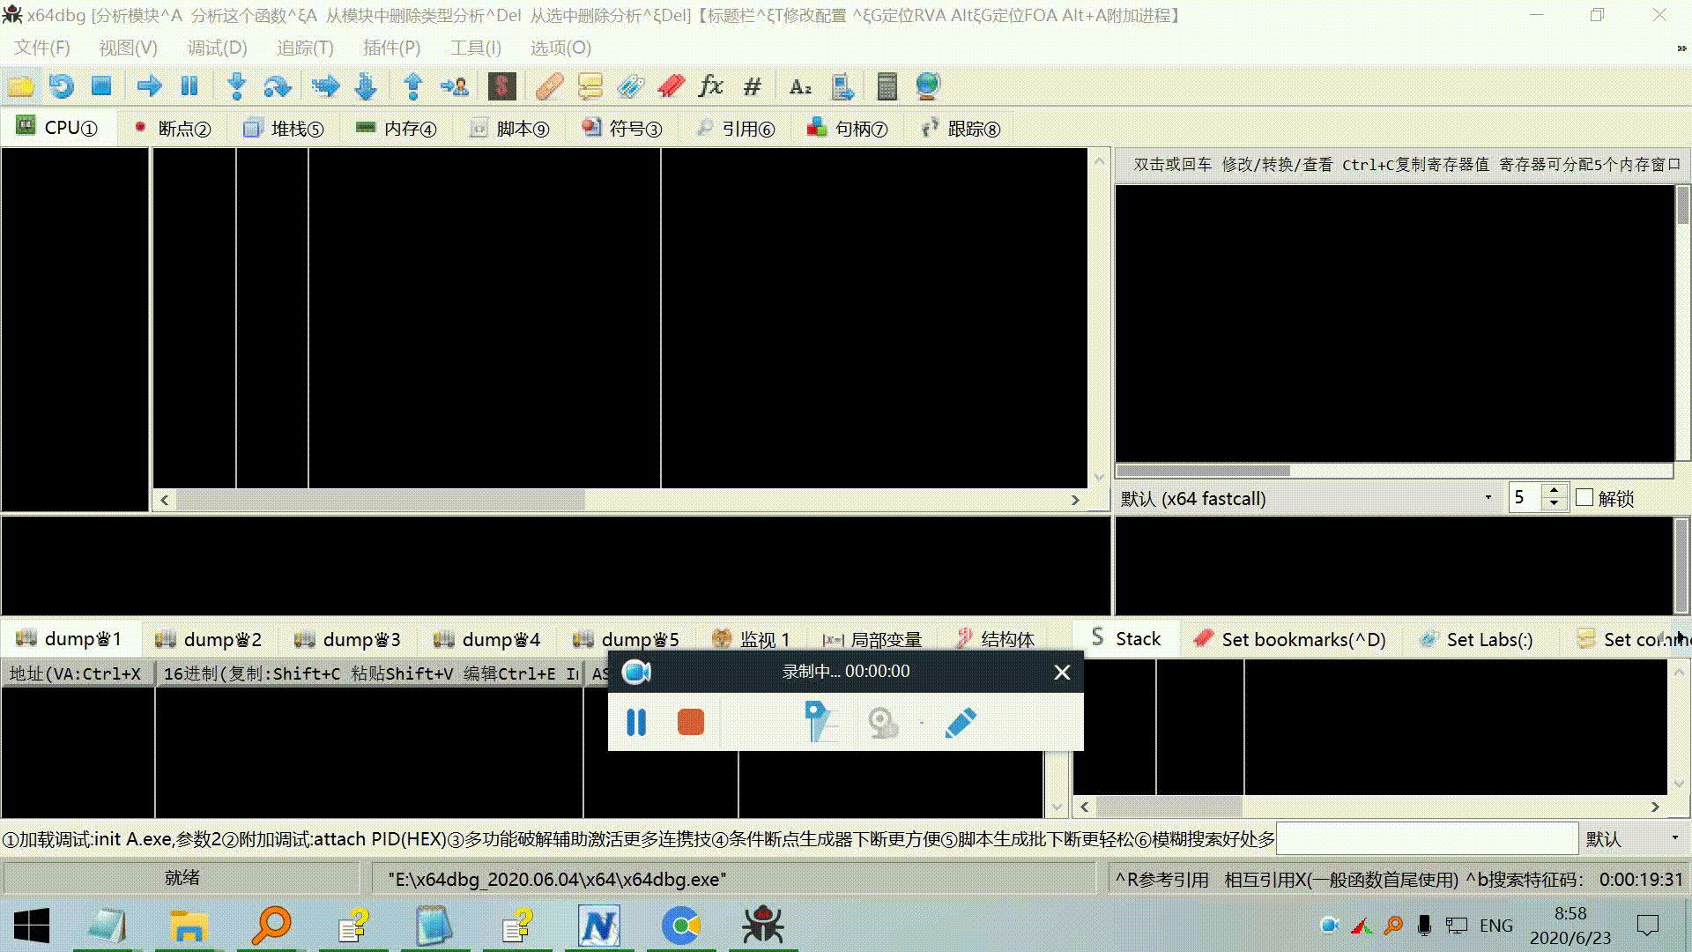Open the 视图(V) menu
The height and width of the screenshot is (952, 1692).
pos(128,48)
